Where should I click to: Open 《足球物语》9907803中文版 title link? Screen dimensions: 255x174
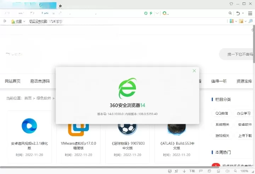tap(127, 146)
